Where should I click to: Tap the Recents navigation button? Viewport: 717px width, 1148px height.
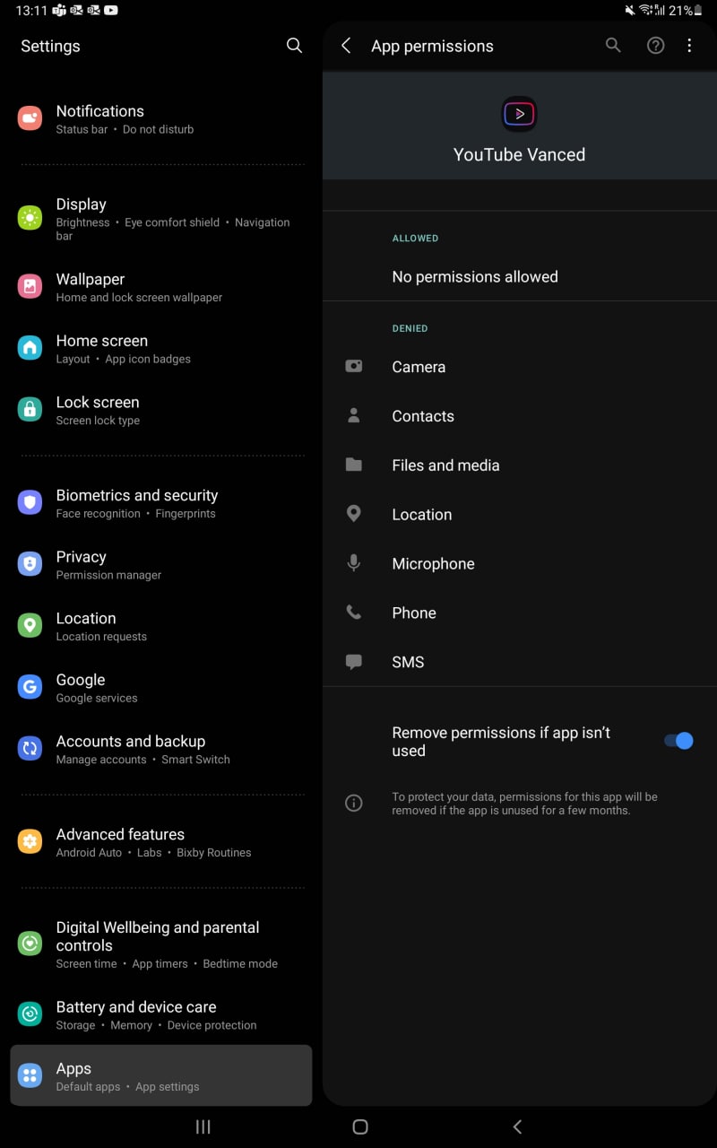(203, 1127)
